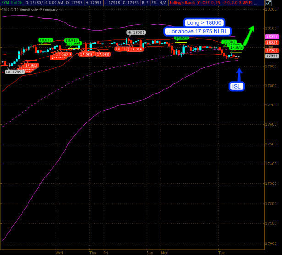Click the Hi: 18051 price bubble
Viewport: 282px width, 255px height.
point(136,33)
